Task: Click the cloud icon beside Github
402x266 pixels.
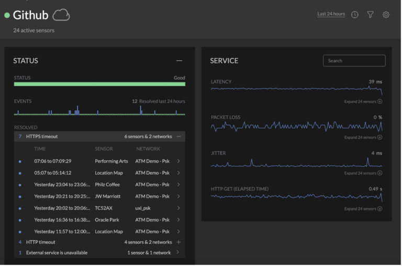Action: point(61,15)
